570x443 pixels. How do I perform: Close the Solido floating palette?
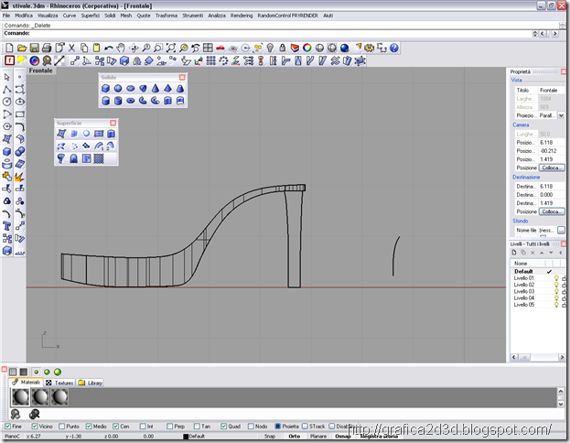pyautogui.click(x=182, y=78)
